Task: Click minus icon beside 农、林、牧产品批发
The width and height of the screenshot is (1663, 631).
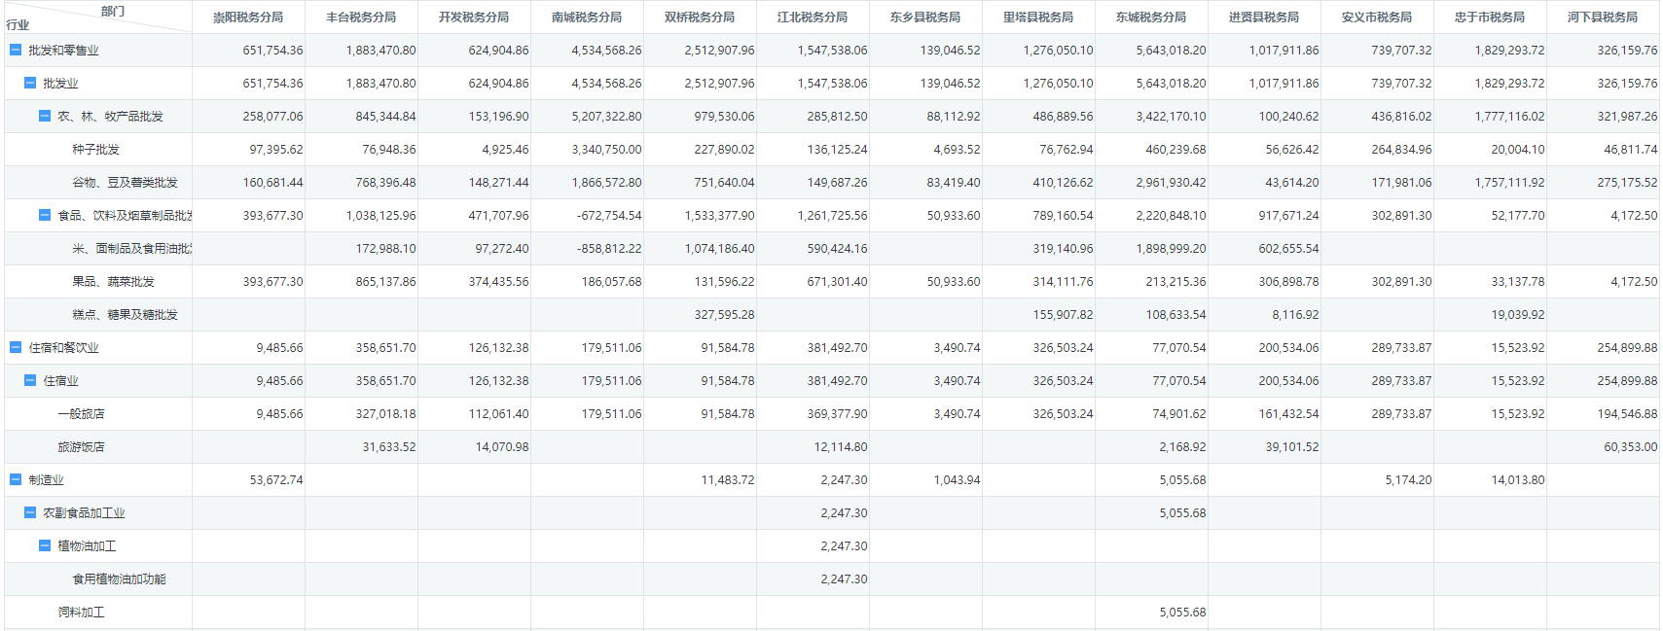Action: tap(45, 116)
